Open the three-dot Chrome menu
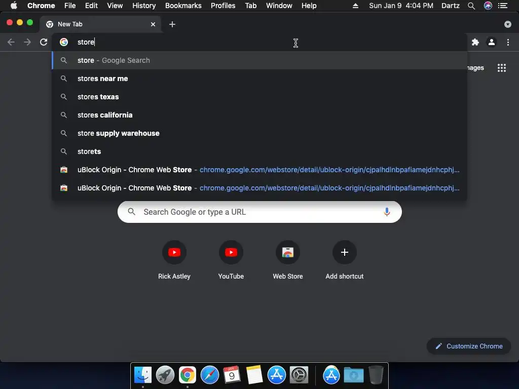This screenshot has width=519, height=389. [508, 42]
